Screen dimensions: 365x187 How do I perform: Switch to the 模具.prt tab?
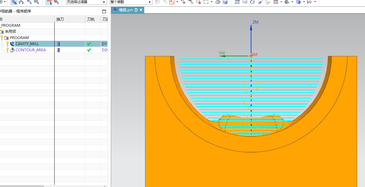pyautogui.click(x=126, y=10)
